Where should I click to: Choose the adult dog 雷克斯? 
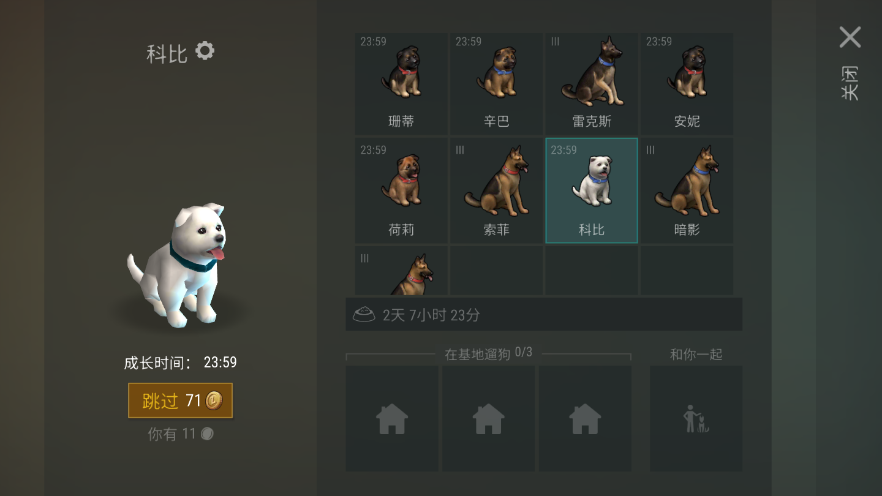click(592, 84)
